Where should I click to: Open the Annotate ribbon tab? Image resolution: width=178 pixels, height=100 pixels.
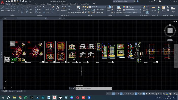coord(21,4)
